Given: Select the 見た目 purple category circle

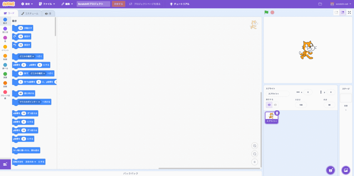Looking at the screenshot, I should click(x=5, y=29).
